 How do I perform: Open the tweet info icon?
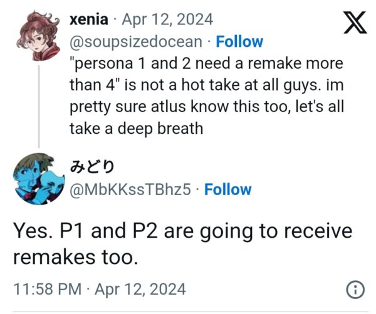point(355,289)
